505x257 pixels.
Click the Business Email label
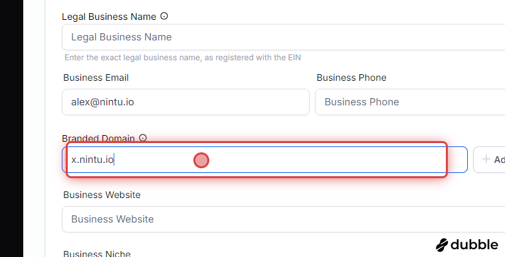tap(96, 77)
